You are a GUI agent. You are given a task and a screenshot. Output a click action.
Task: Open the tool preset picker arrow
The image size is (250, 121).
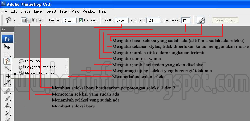[x=15, y=20]
